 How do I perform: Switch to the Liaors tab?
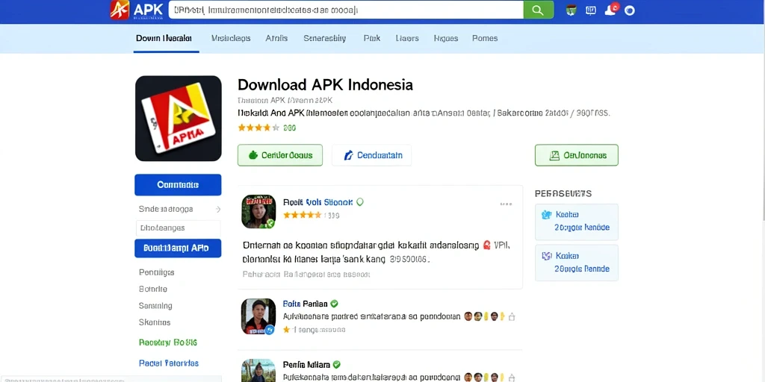coord(407,39)
